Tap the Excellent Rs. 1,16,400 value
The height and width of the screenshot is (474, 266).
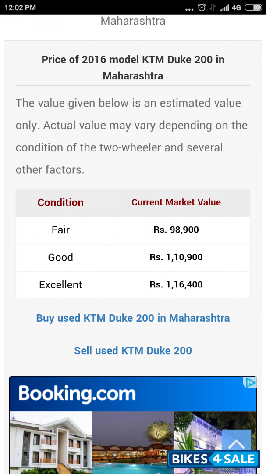[176, 284]
